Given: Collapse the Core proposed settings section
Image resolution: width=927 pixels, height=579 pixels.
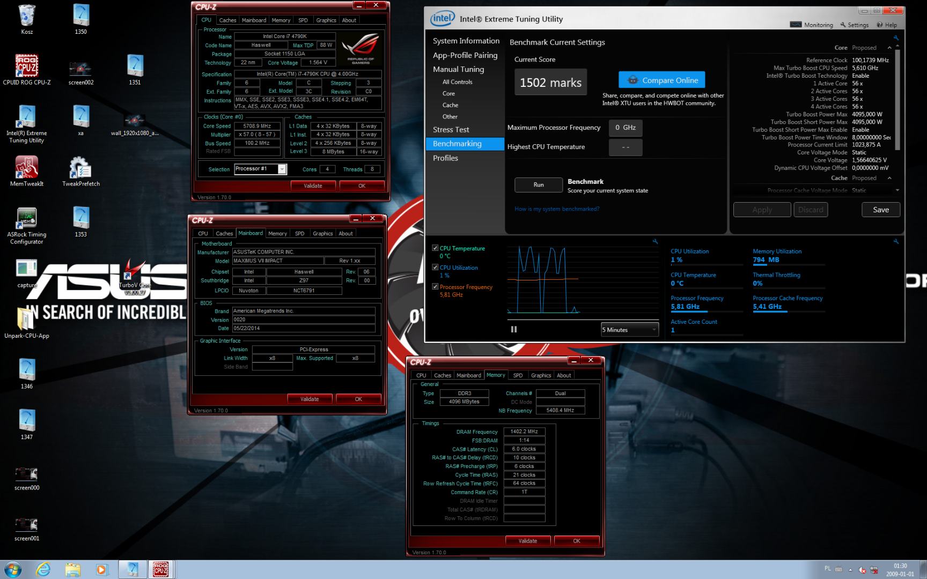Looking at the screenshot, I should (889, 48).
